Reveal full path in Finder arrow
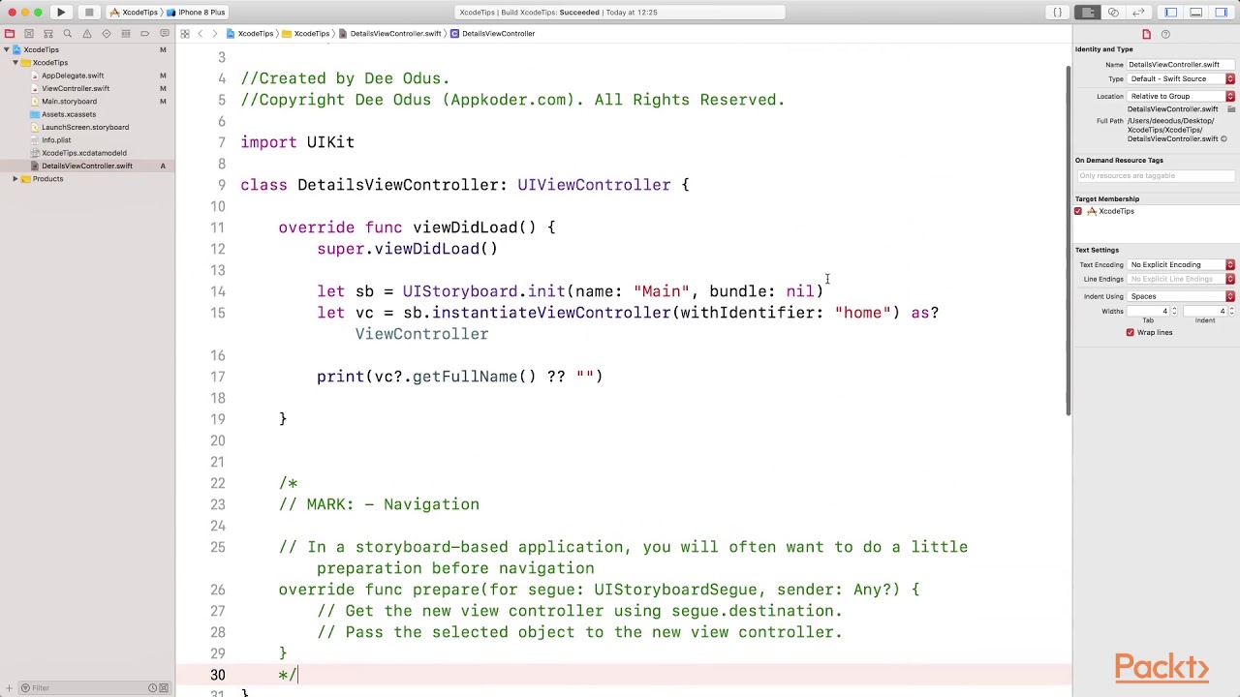 (1224, 139)
